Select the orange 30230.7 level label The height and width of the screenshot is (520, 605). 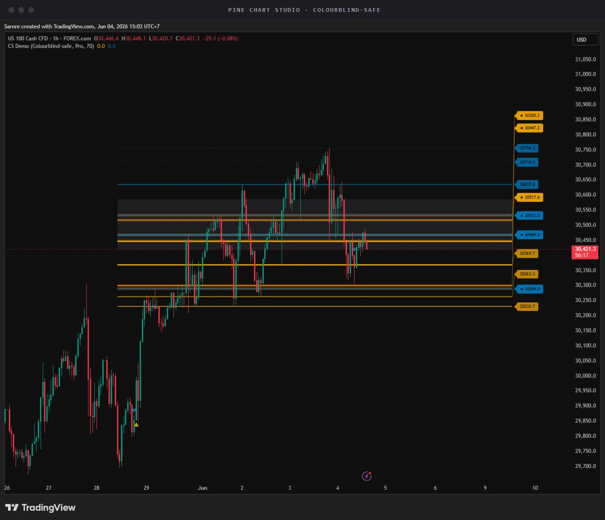click(x=527, y=306)
